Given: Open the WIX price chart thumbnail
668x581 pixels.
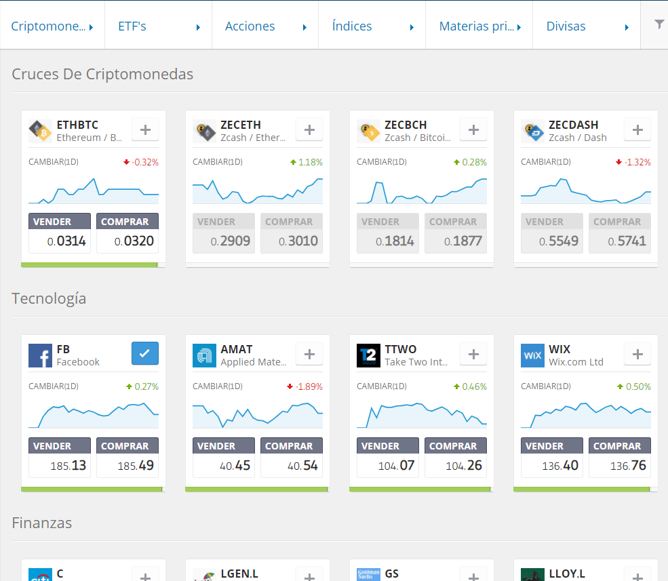Looking at the screenshot, I should 586,416.
